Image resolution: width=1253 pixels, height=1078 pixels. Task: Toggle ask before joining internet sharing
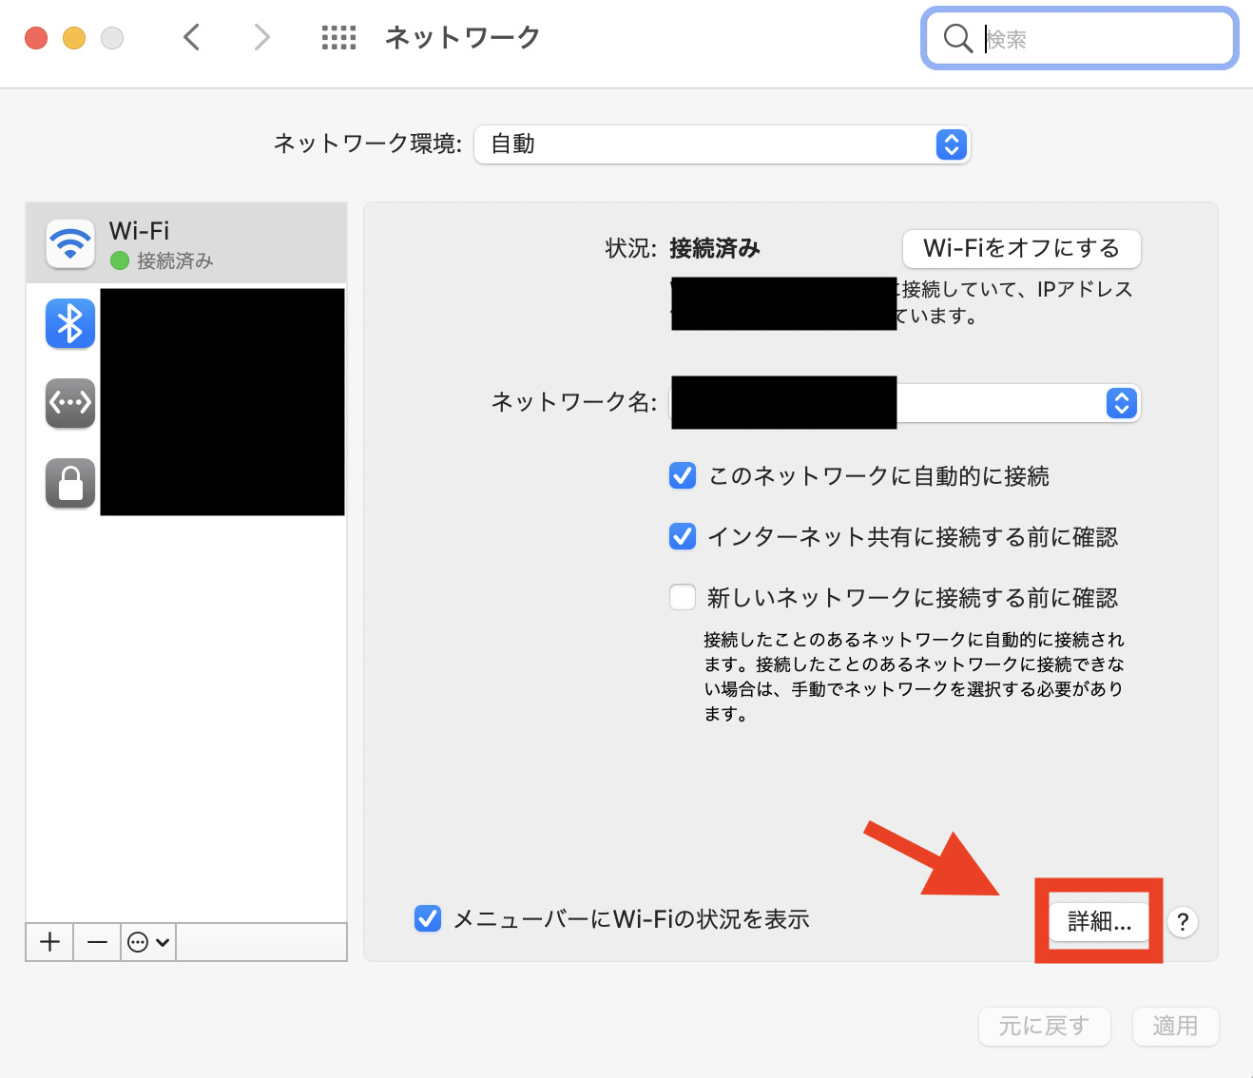683,536
